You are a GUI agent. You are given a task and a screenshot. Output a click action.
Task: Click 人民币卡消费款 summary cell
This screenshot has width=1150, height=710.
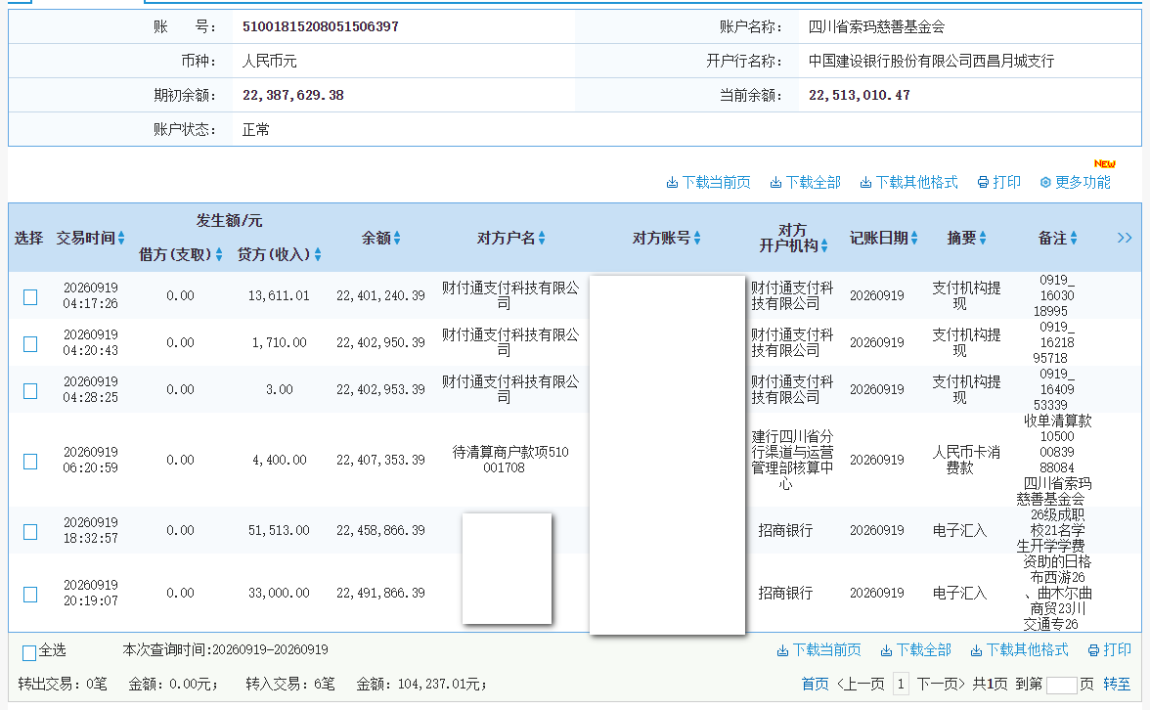[966, 460]
